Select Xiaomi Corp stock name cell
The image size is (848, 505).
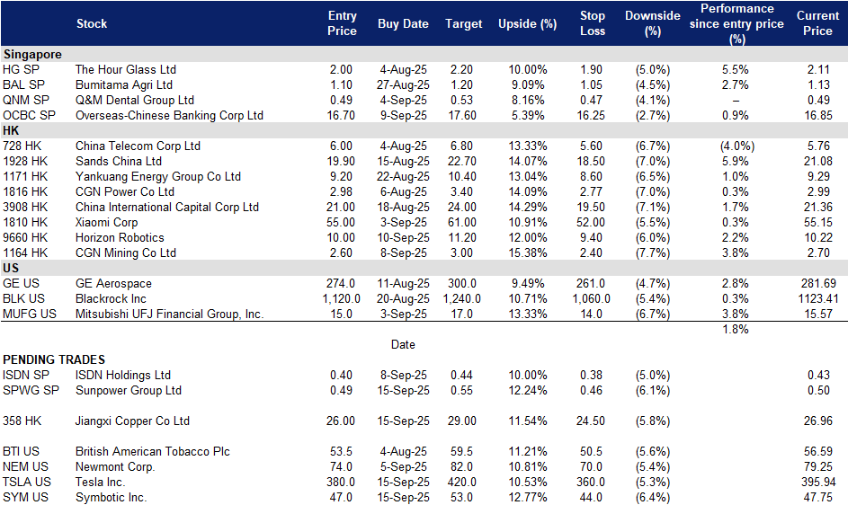pos(106,222)
